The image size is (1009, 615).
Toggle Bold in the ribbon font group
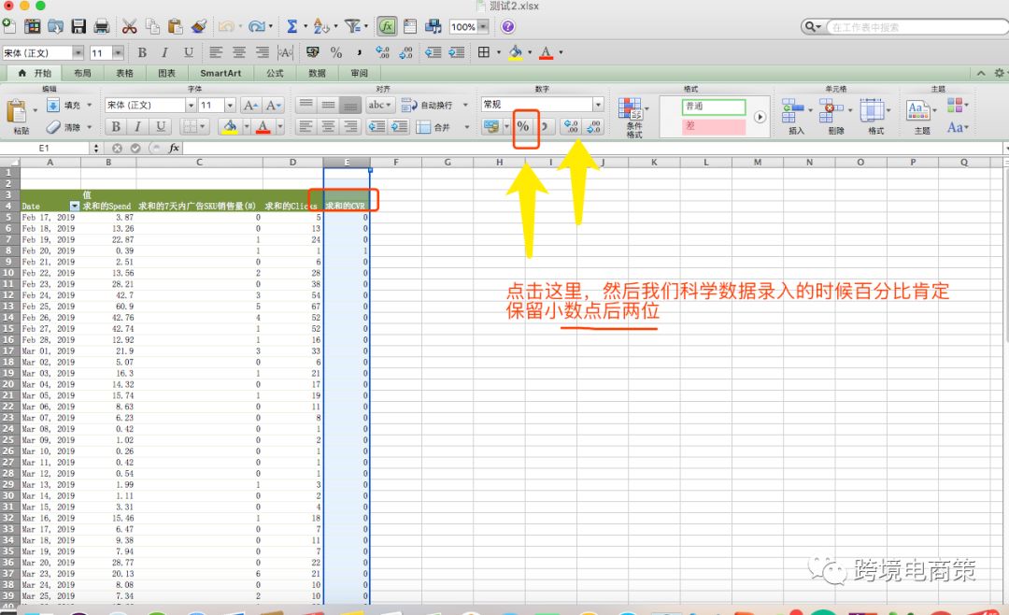[116, 127]
